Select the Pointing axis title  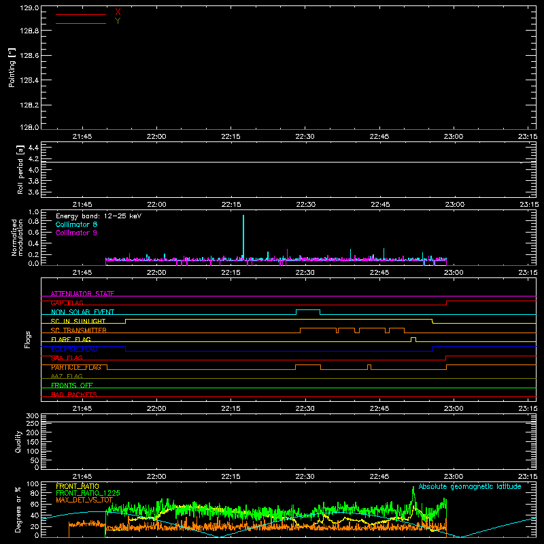(12, 67)
